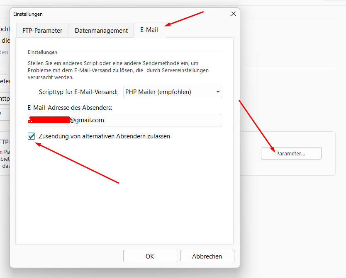Confirm the settings with OK
This screenshot has width=346, height=278.
click(150, 256)
